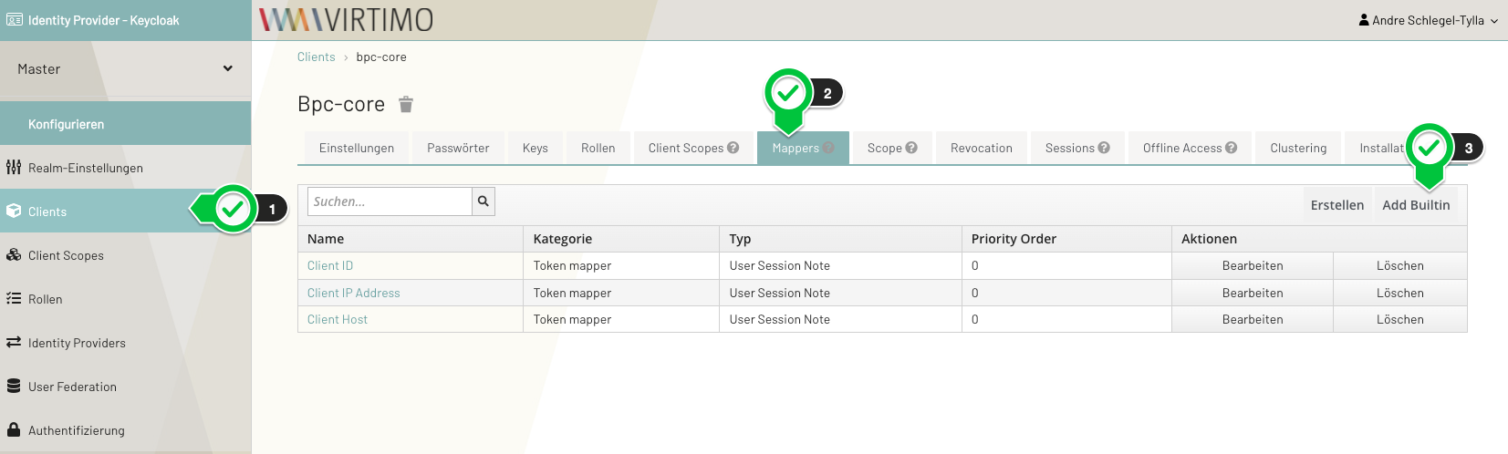The width and height of the screenshot is (1508, 454).
Task: Click User Federation database icon
Action: (14, 387)
